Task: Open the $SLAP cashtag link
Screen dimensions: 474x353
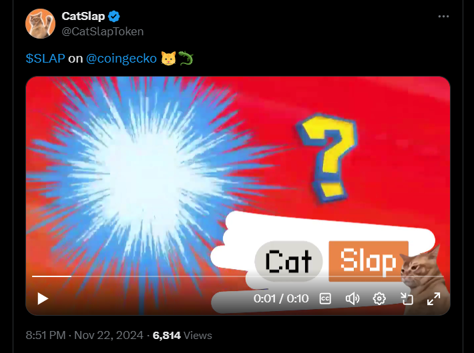Action: pyautogui.click(x=45, y=58)
